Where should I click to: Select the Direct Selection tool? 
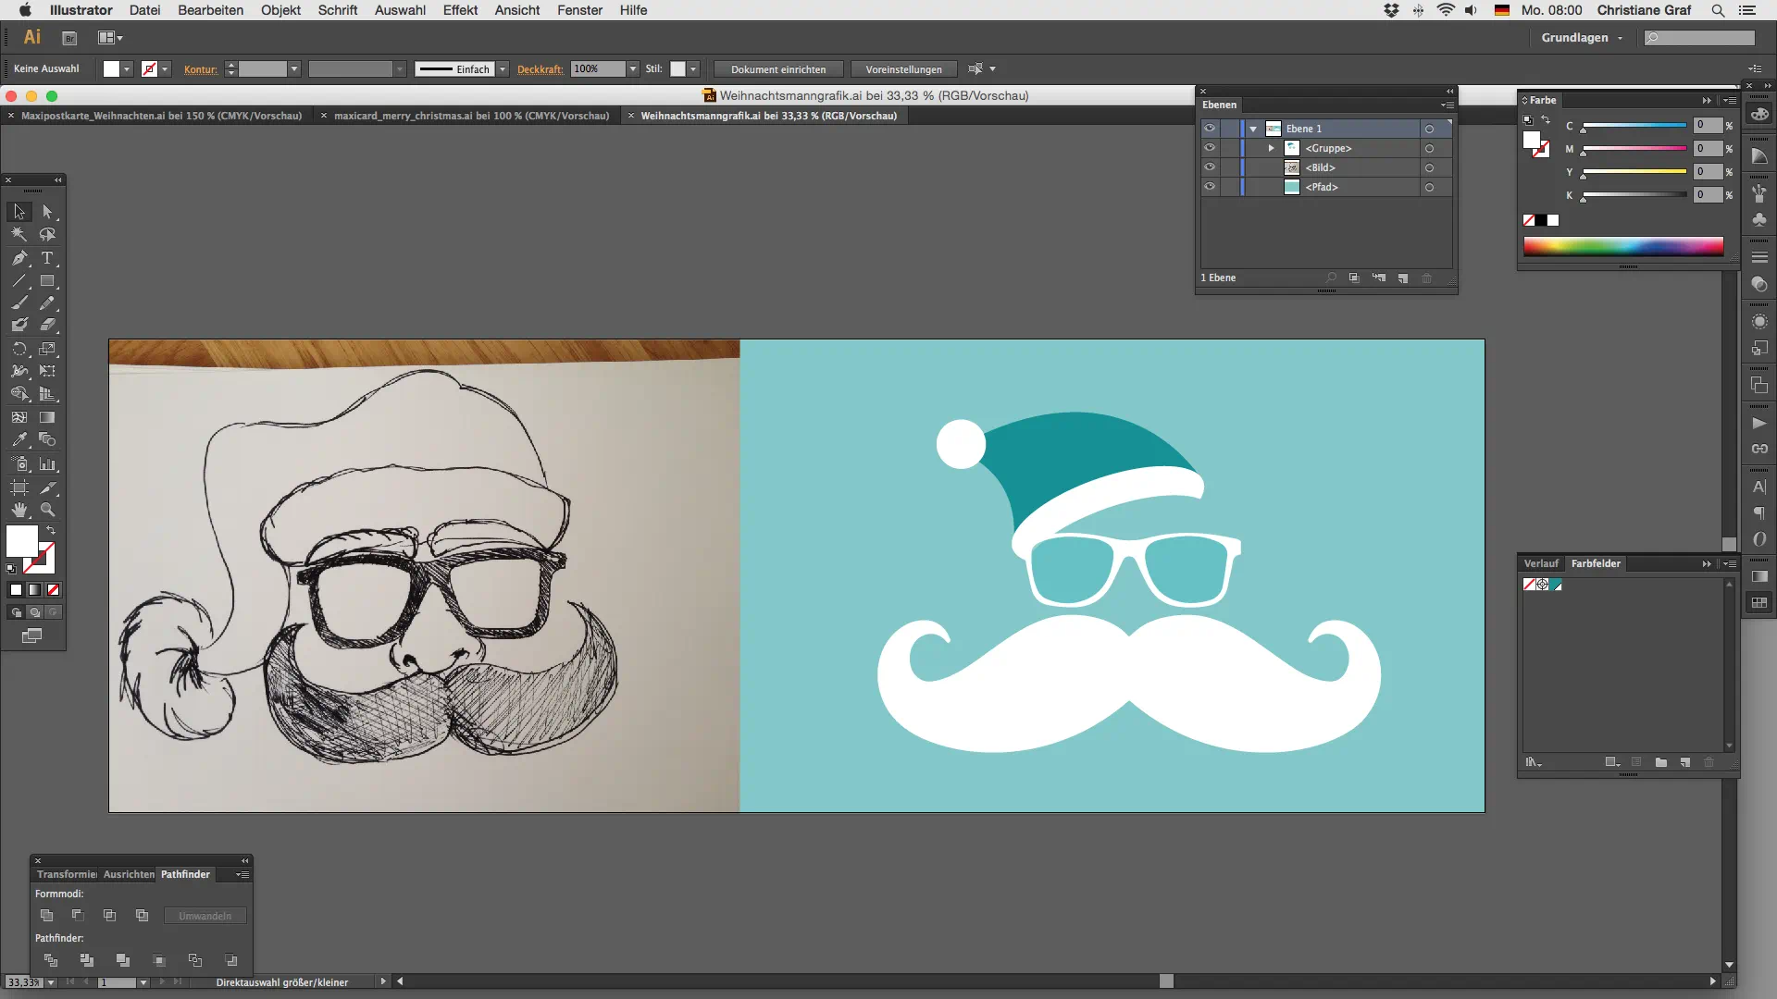pyautogui.click(x=47, y=213)
